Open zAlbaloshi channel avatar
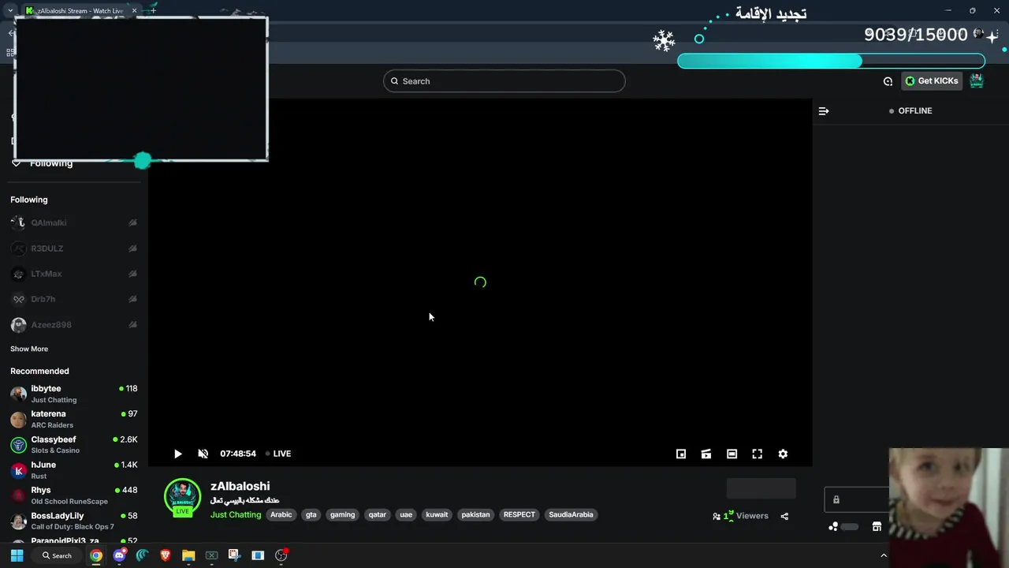 click(x=182, y=497)
